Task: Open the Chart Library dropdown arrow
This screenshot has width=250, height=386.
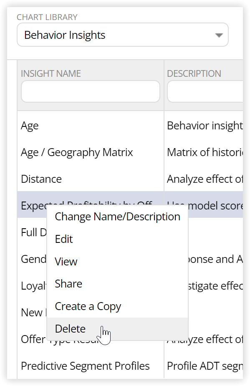Action: pyautogui.click(x=219, y=35)
